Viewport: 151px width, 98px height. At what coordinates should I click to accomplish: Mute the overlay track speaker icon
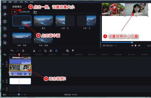7,64
